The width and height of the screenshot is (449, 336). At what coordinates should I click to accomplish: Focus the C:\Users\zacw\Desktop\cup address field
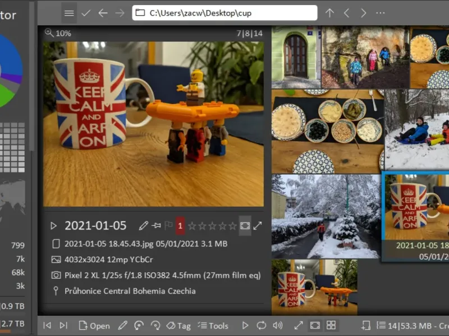[225, 13]
